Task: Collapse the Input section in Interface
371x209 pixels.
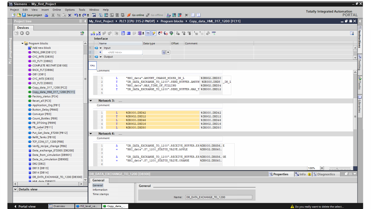Action: [x=101, y=48]
